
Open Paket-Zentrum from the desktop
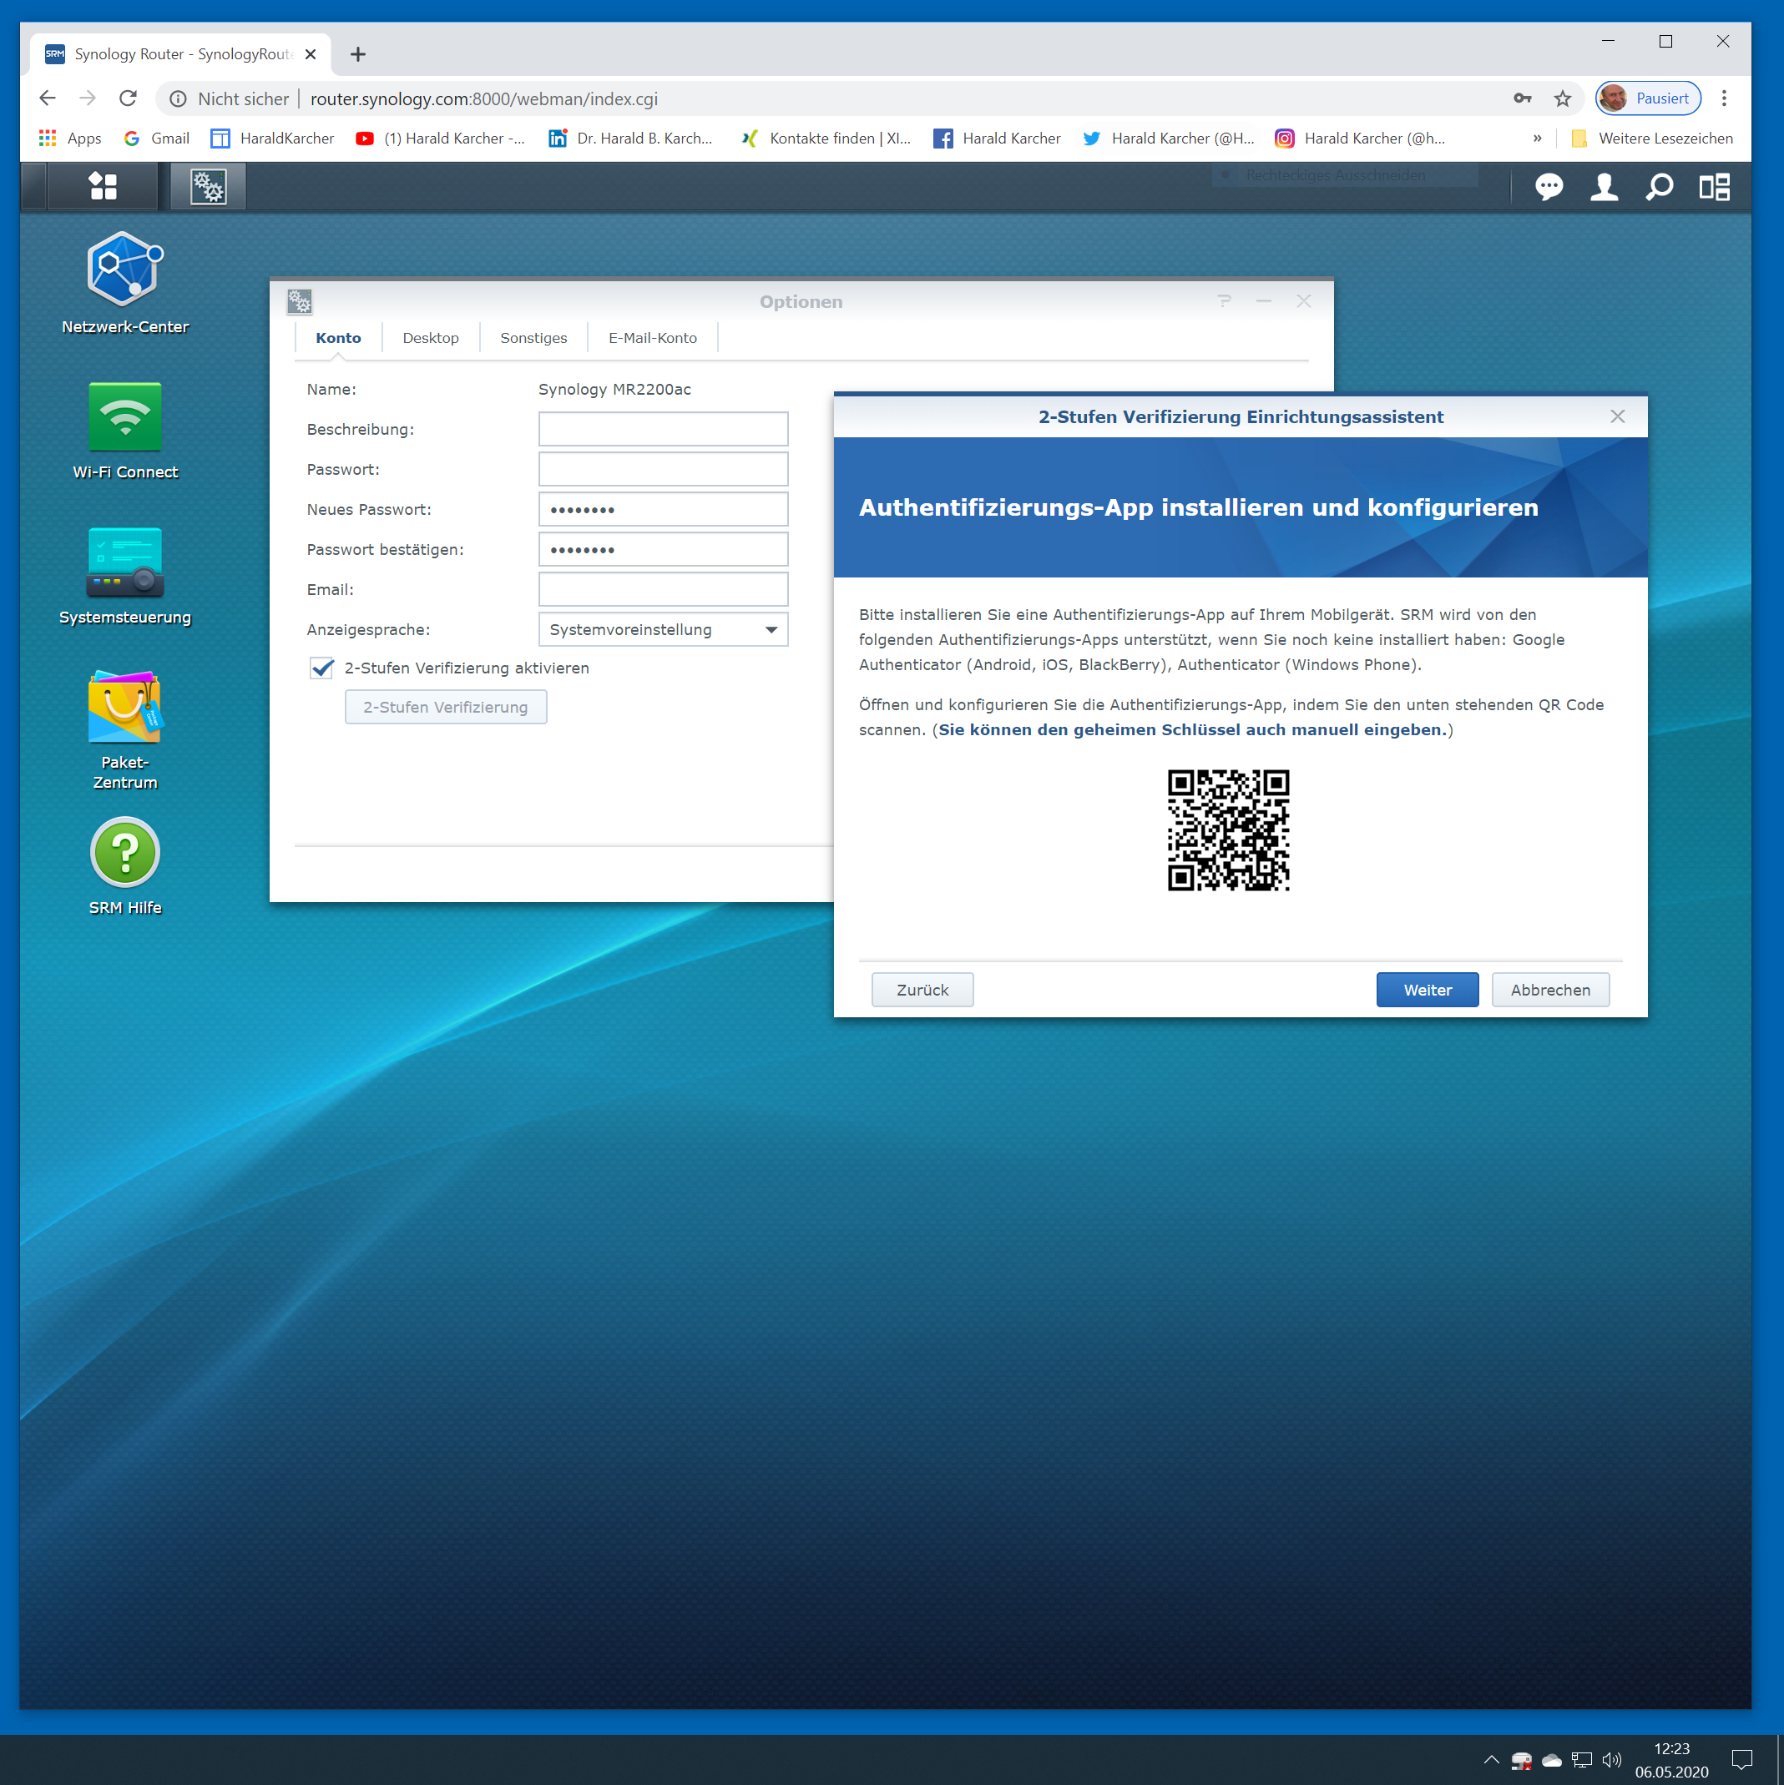124,707
